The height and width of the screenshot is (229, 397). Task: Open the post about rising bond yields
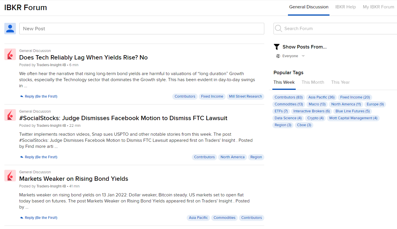(74, 178)
